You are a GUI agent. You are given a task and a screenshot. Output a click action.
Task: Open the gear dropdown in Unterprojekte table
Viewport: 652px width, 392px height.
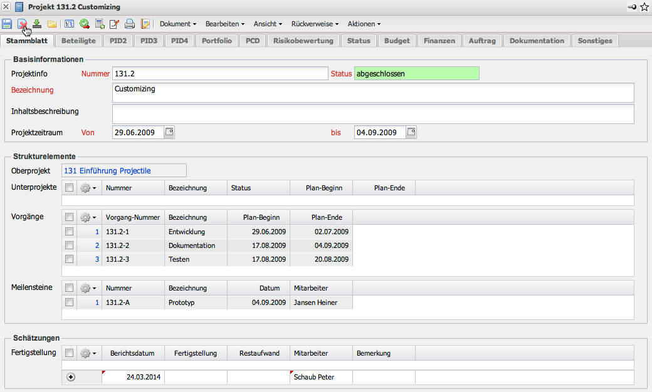89,188
